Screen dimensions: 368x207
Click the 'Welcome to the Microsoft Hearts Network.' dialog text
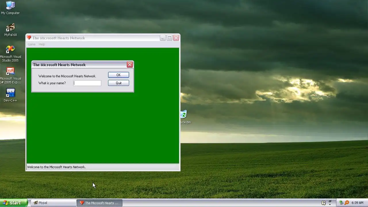click(x=67, y=76)
